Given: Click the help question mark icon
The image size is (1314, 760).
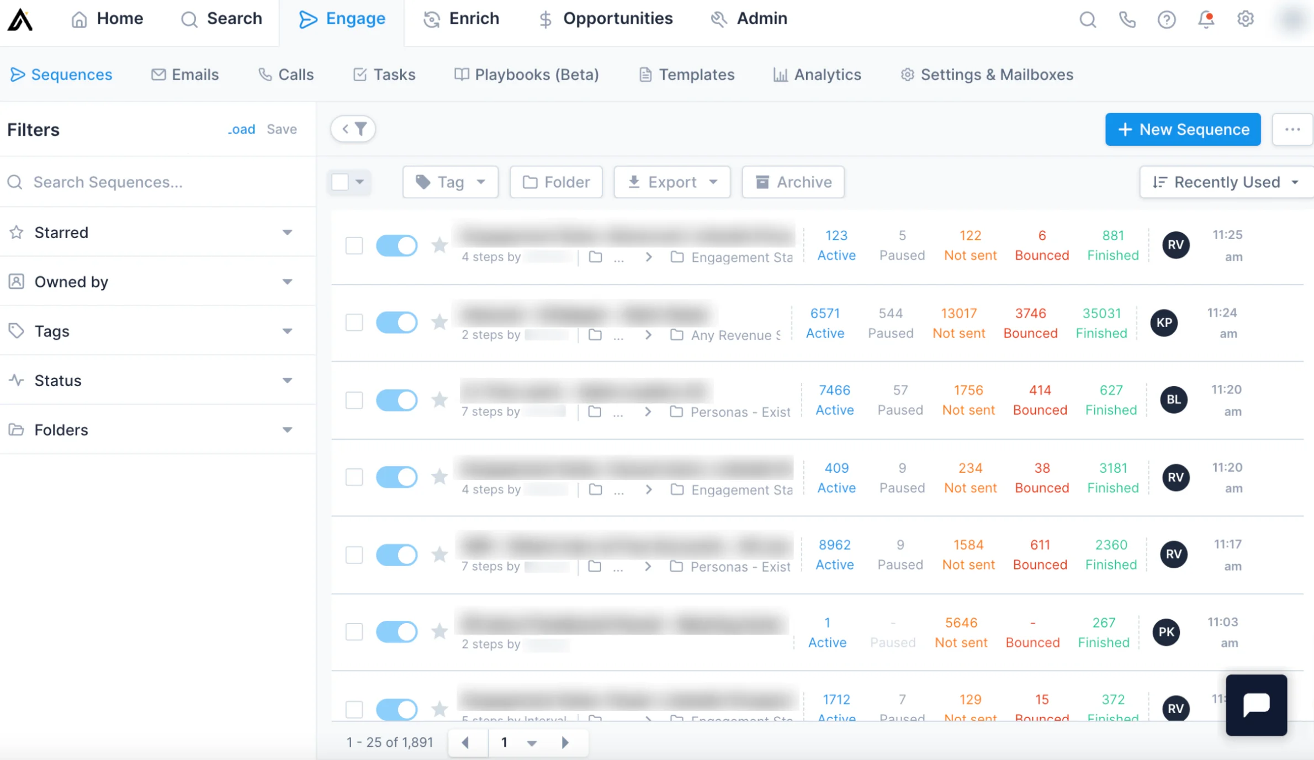Looking at the screenshot, I should tap(1166, 19).
